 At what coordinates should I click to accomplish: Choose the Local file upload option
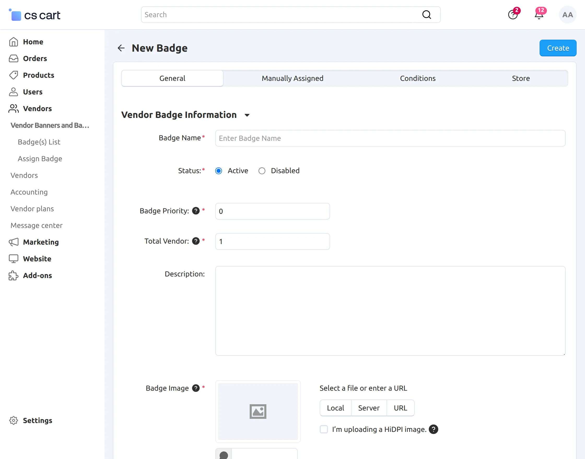pyautogui.click(x=335, y=408)
